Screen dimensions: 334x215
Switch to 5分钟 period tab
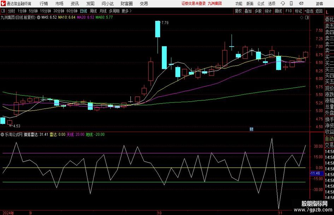pyautogui.click(x=33, y=11)
